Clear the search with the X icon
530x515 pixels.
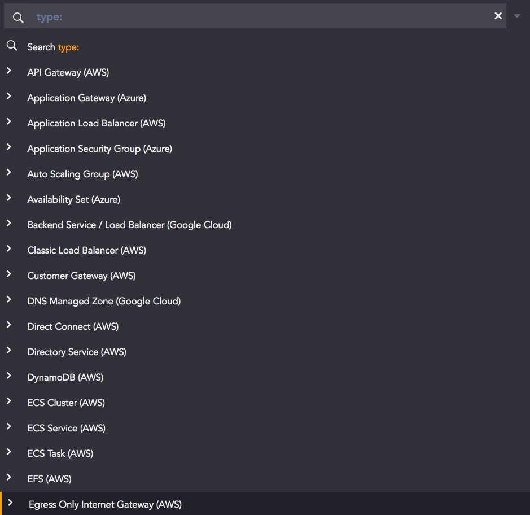[498, 16]
